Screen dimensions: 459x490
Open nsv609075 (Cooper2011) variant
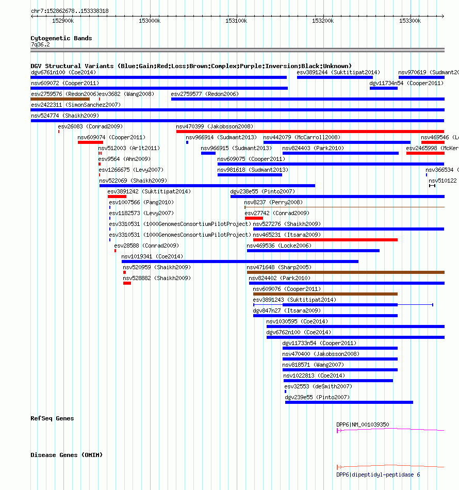tap(331, 164)
